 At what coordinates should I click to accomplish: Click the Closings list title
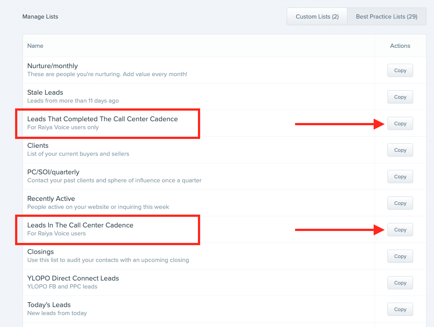point(40,252)
